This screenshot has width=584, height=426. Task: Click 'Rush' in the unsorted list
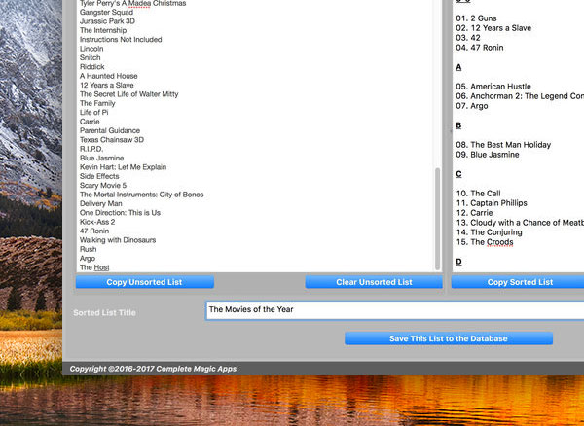click(89, 249)
